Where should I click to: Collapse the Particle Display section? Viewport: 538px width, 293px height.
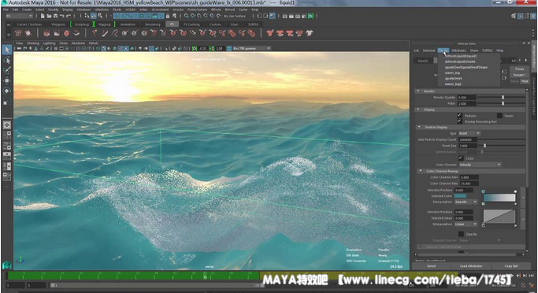pyautogui.click(x=419, y=127)
